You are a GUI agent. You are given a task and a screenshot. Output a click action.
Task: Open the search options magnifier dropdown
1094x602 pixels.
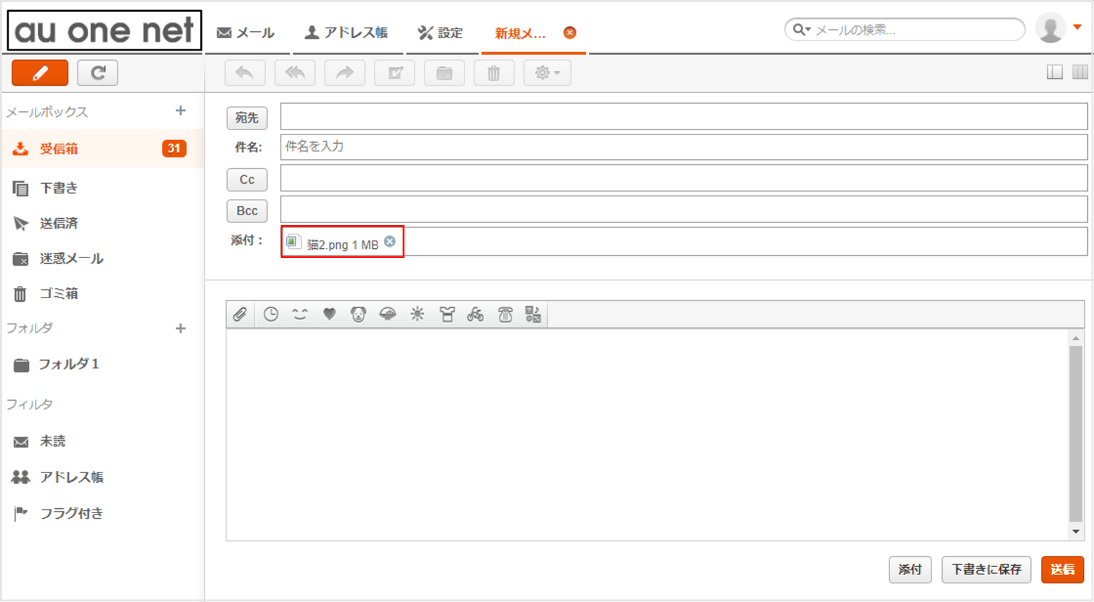[x=801, y=29]
